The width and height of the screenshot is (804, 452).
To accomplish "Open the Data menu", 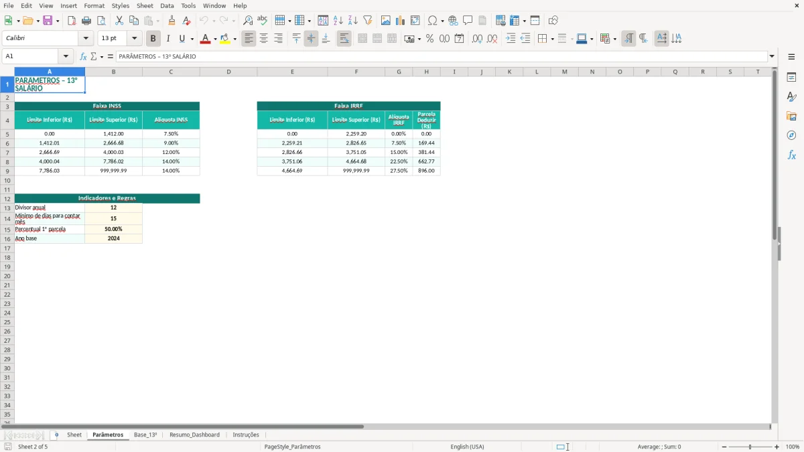I will coord(167,5).
